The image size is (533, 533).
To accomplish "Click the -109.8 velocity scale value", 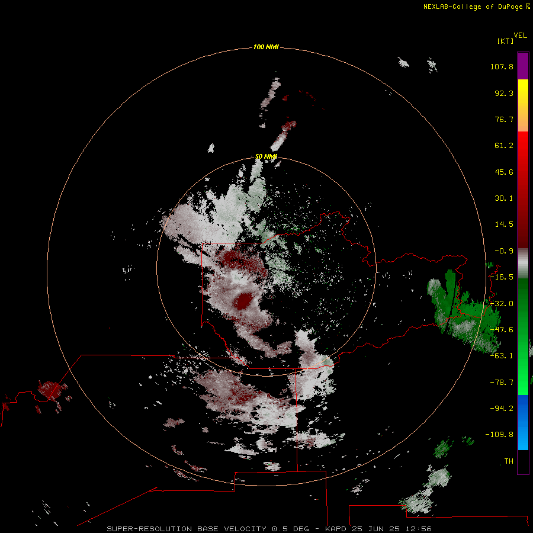I will click(499, 435).
